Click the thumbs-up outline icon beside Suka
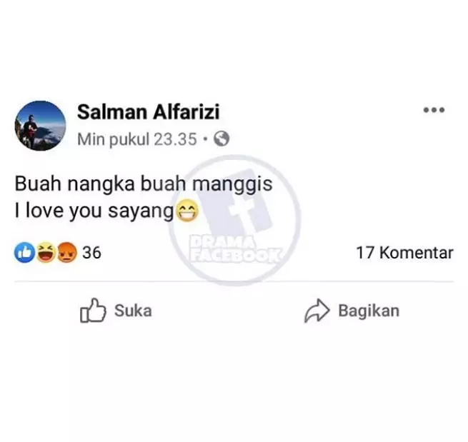468x442 pixels. [93, 311]
